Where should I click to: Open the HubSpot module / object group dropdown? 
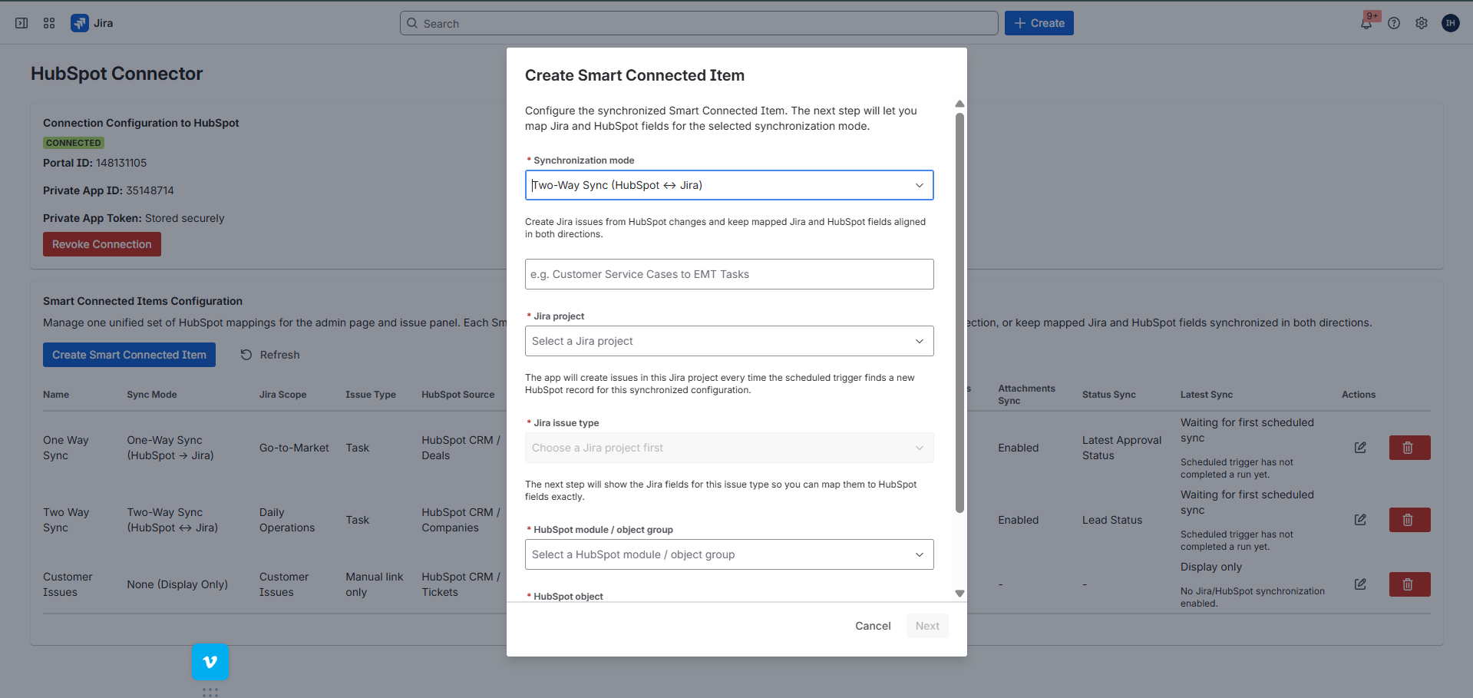(x=728, y=554)
